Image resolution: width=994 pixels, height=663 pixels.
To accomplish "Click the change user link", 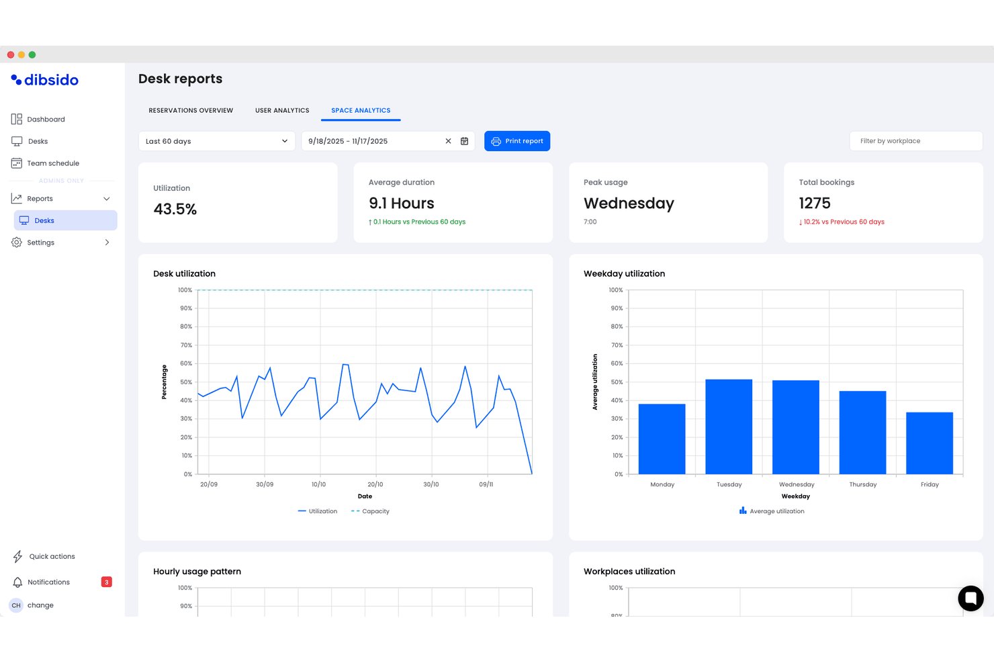I will tap(40, 605).
